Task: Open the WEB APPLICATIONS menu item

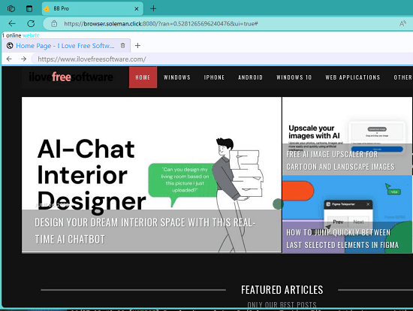Action: pyautogui.click(x=353, y=77)
